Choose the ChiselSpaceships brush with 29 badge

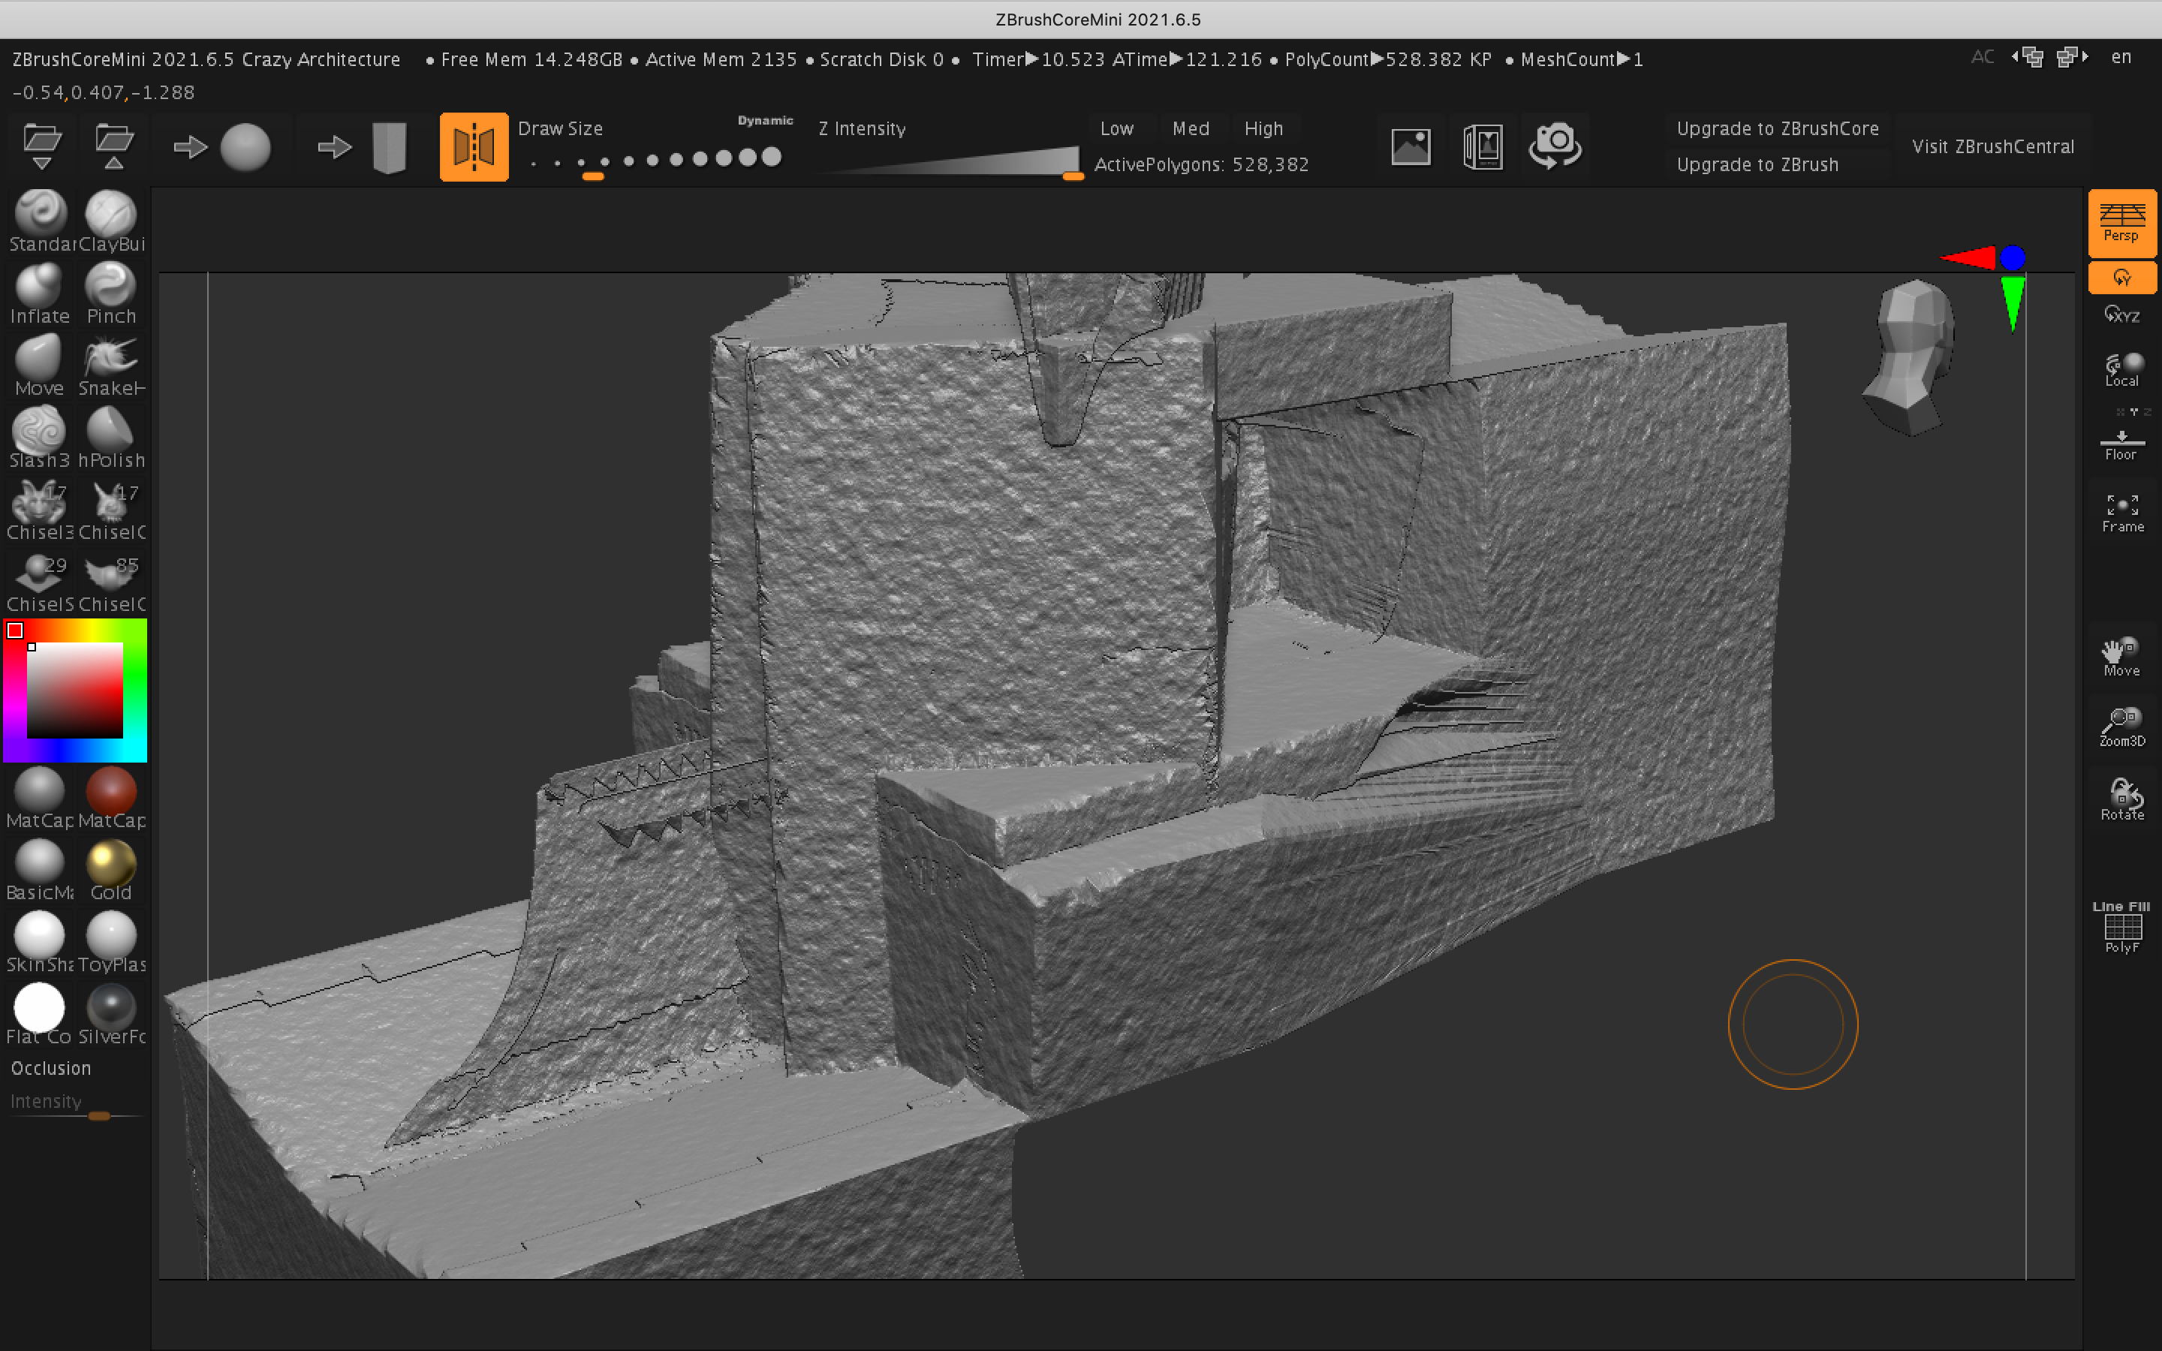coord(41,582)
